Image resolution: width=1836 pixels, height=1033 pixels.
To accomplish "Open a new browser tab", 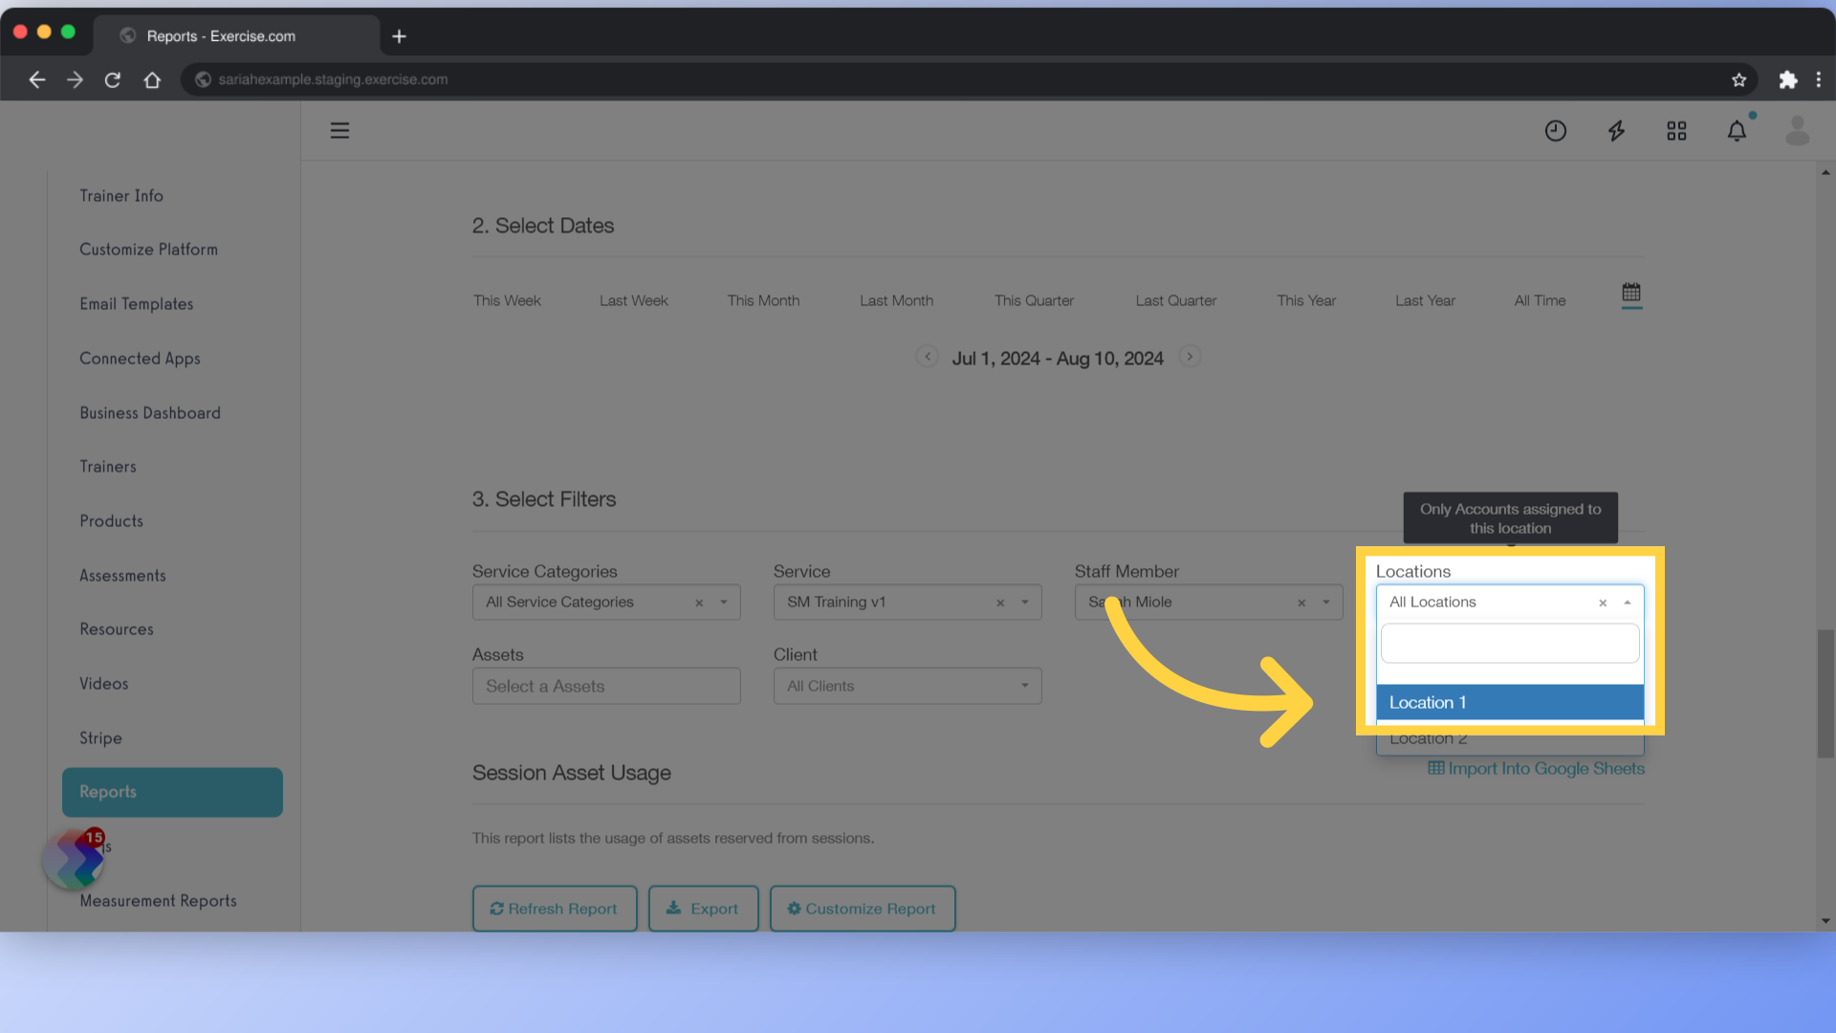I will (x=400, y=36).
